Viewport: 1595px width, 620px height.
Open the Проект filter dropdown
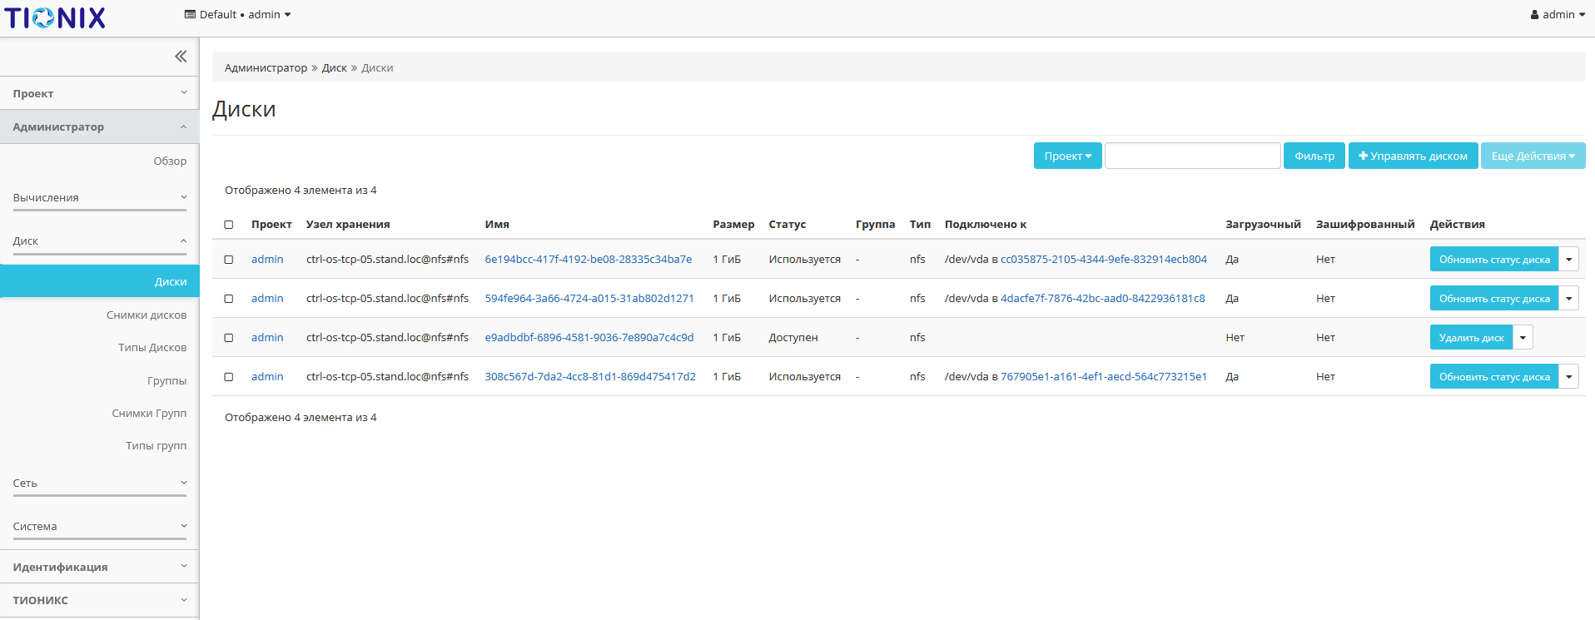pos(1067,156)
